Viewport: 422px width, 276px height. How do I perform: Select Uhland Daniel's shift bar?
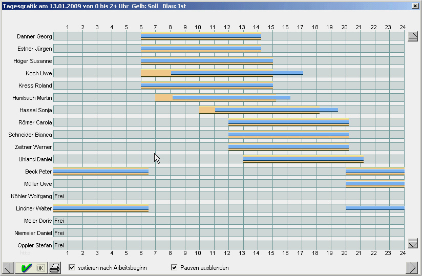click(303, 159)
